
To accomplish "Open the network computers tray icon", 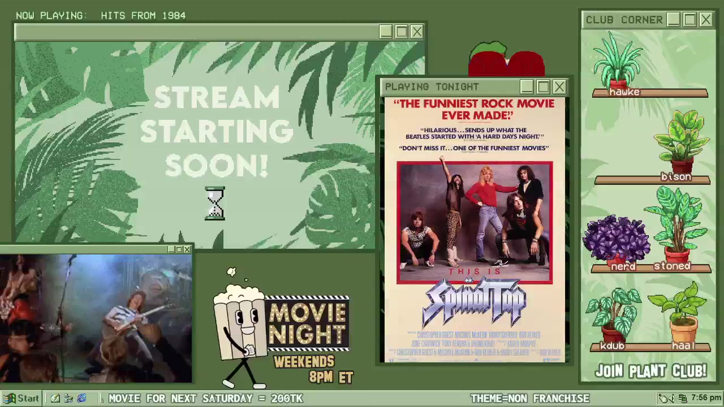I will coord(682,398).
